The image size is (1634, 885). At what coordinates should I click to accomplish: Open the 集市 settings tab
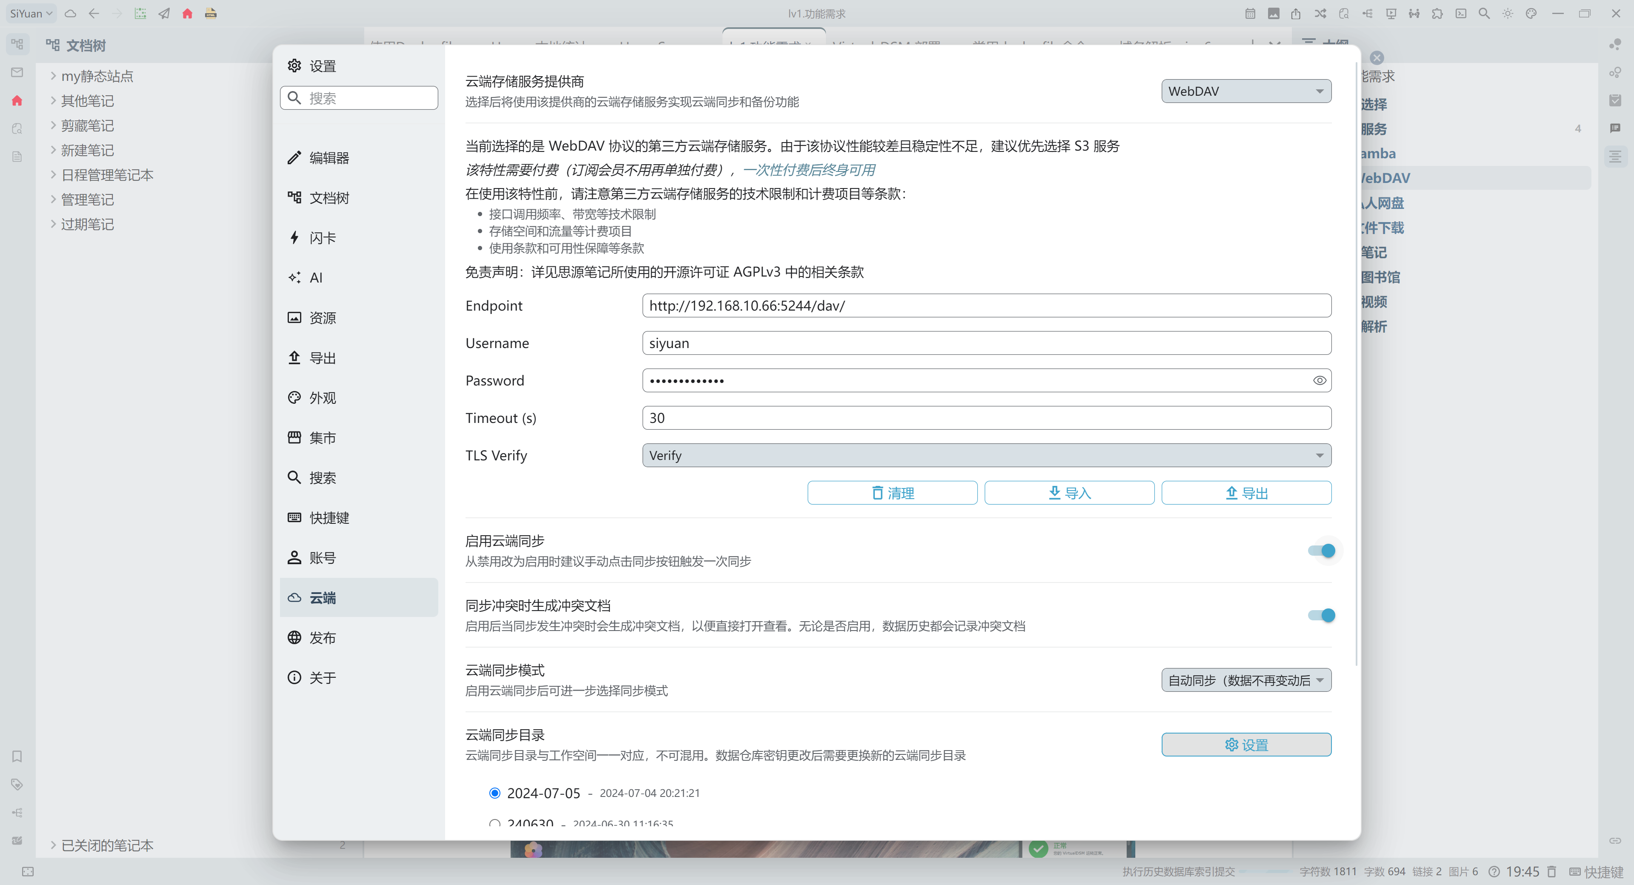pos(358,438)
